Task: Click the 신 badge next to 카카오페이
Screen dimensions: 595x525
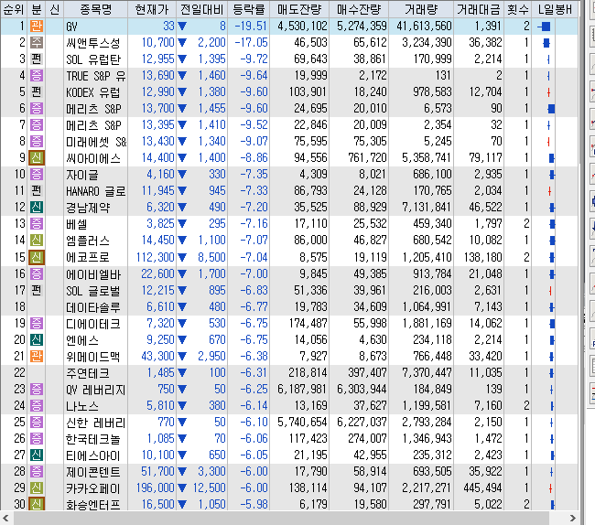Action: (37, 487)
